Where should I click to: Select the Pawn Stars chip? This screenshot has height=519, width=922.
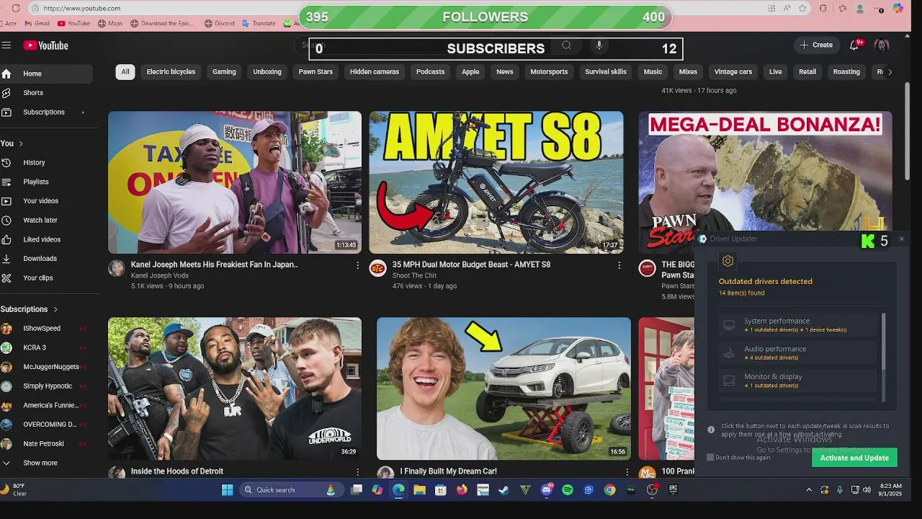pos(315,72)
